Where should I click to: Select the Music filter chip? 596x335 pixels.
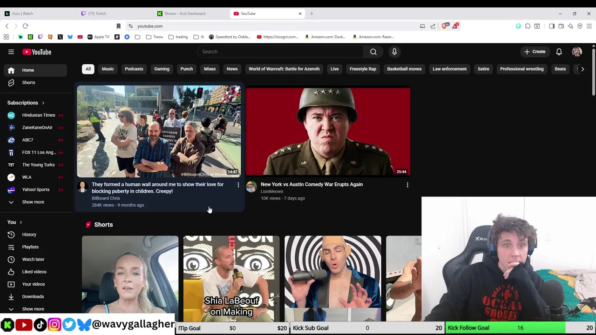[108, 69]
